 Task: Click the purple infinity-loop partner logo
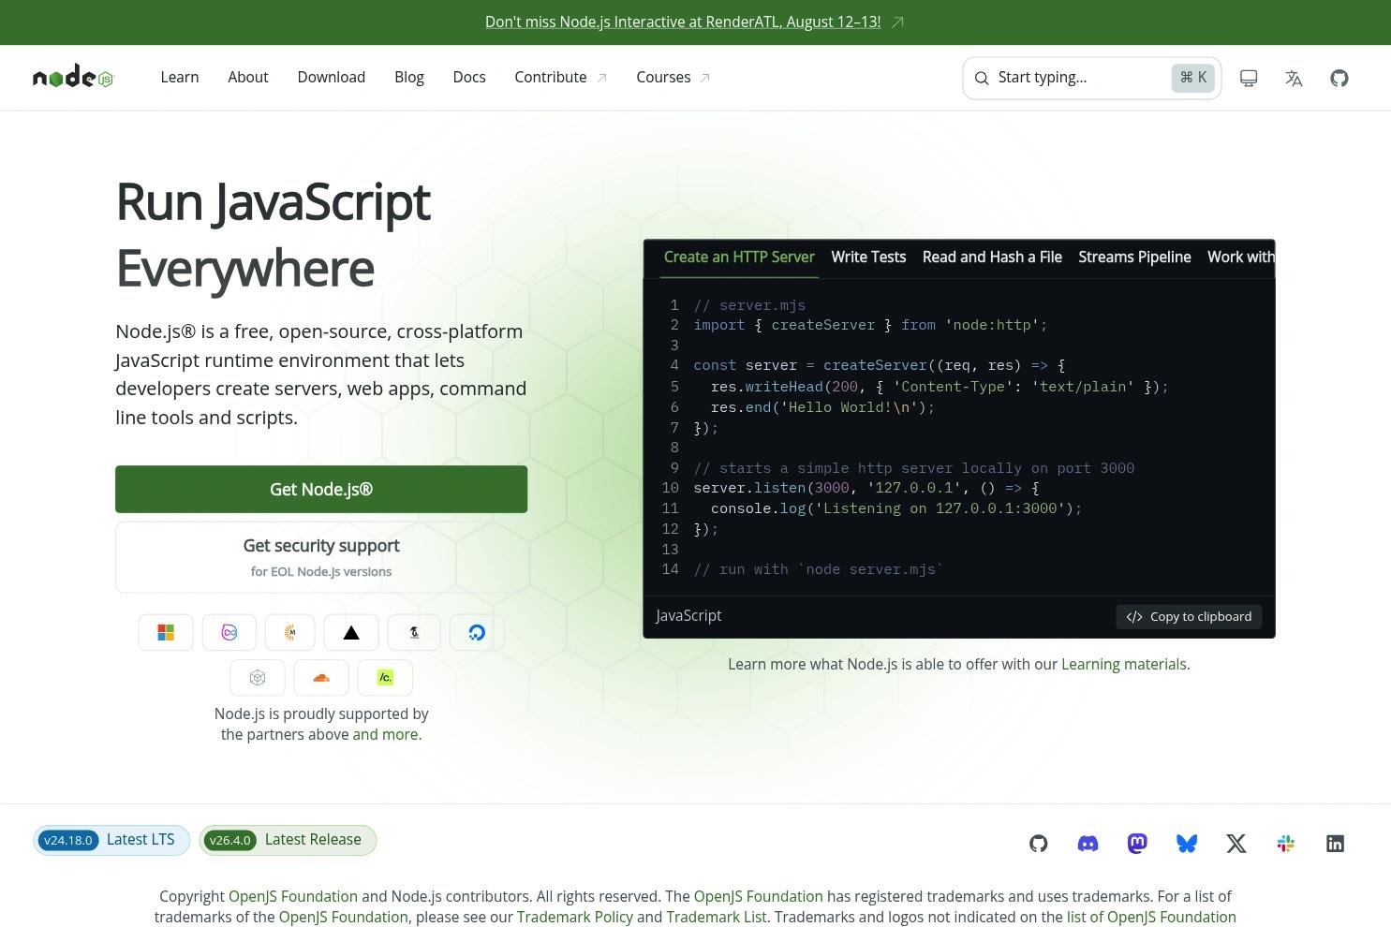pos(229,633)
